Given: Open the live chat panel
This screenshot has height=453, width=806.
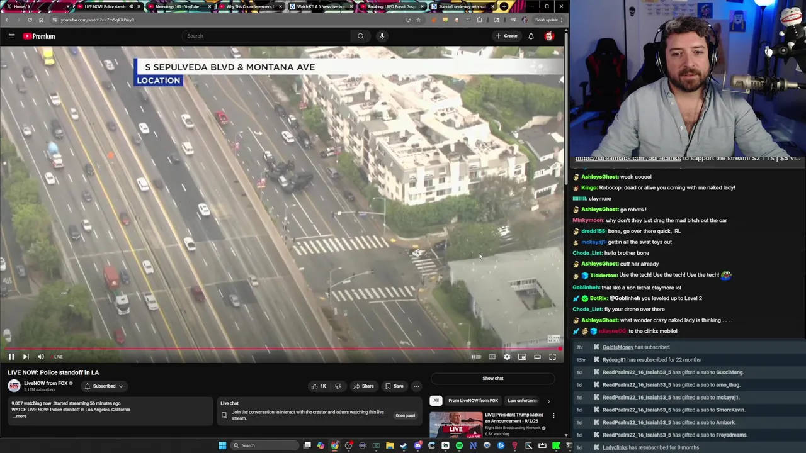Looking at the screenshot, I should (405, 415).
